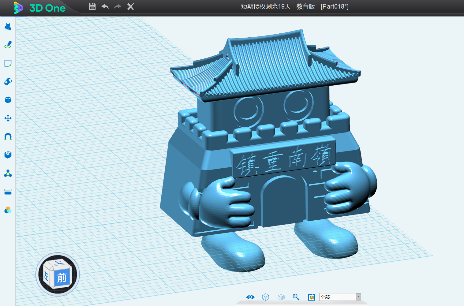Open the Sketch drawing tool
Screen dimensions: 464x306
tap(8, 45)
